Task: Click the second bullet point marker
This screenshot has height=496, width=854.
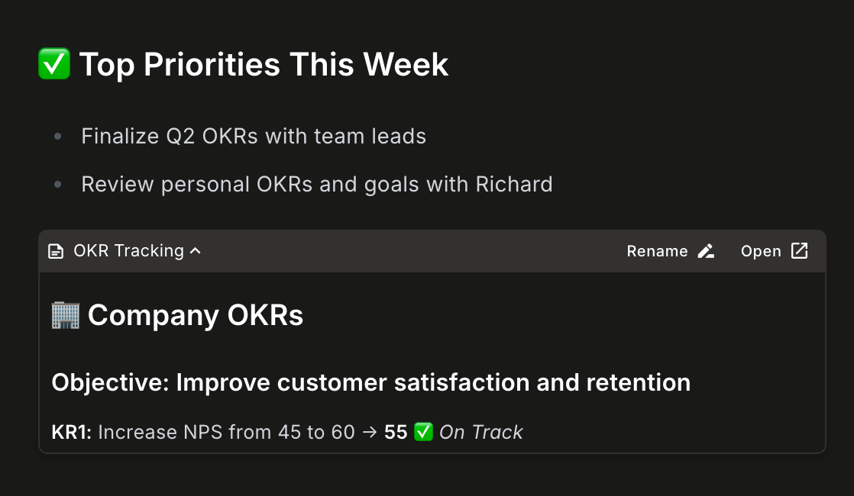Action: tap(57, 184)
